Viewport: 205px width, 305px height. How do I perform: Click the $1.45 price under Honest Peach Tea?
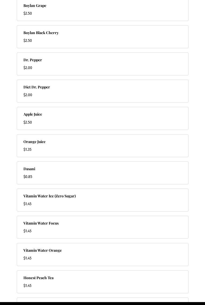click(x=27, y=286)
